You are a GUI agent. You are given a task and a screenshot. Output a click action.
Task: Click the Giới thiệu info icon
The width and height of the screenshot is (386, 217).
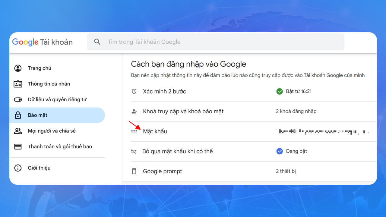[x=18, y=168]
